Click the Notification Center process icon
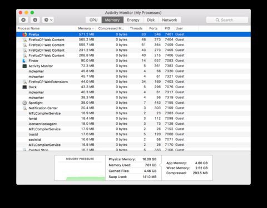This screenshot has width=267, height=208. tap(24, 108)
